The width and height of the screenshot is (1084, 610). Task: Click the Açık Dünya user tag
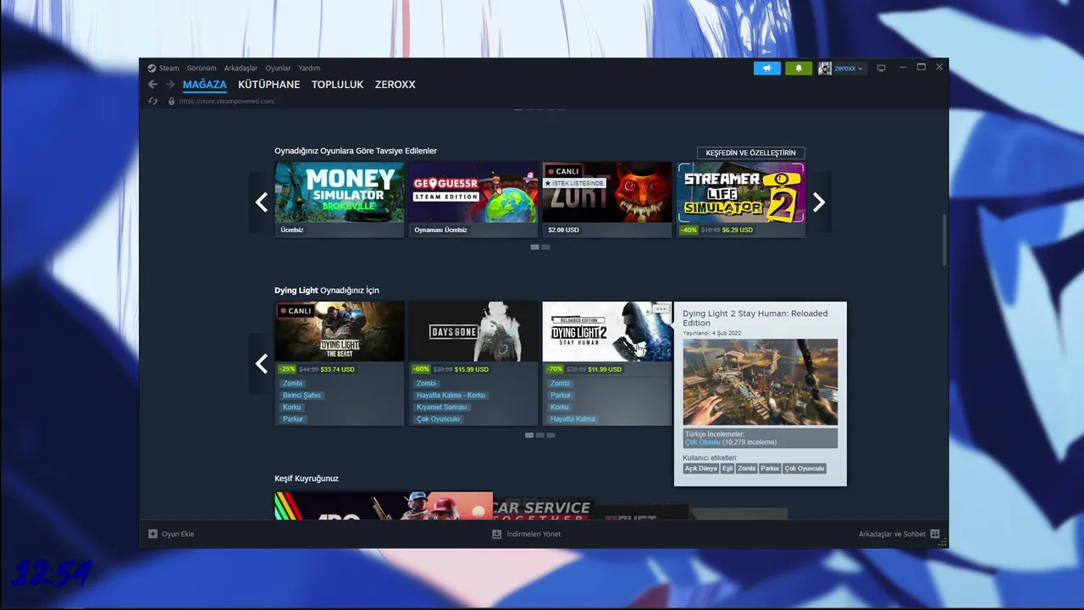point(701,469)
